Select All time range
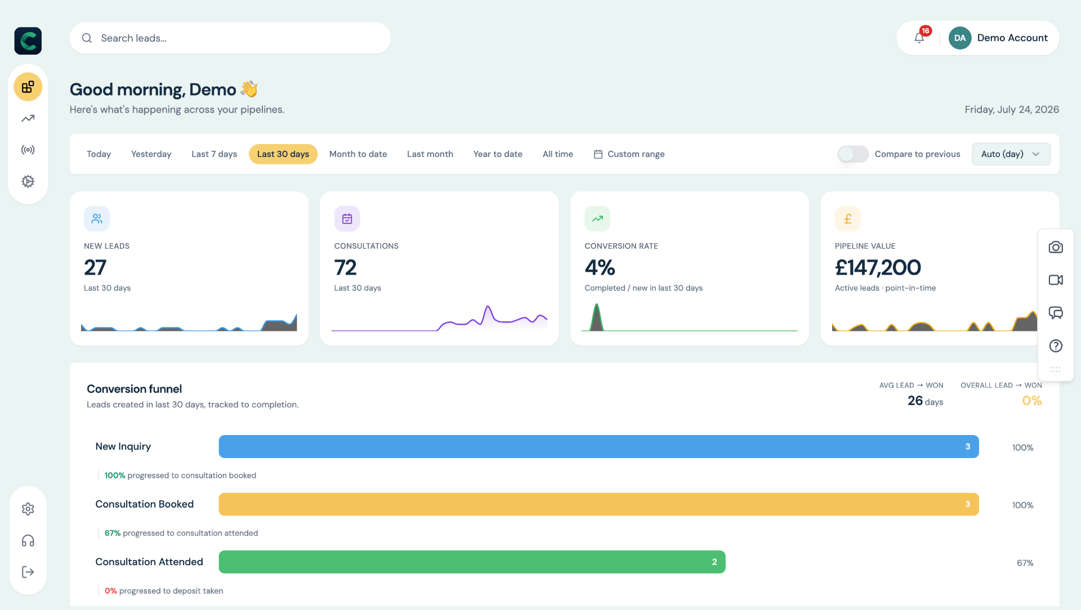1081x610 pixels. (558, 154)
